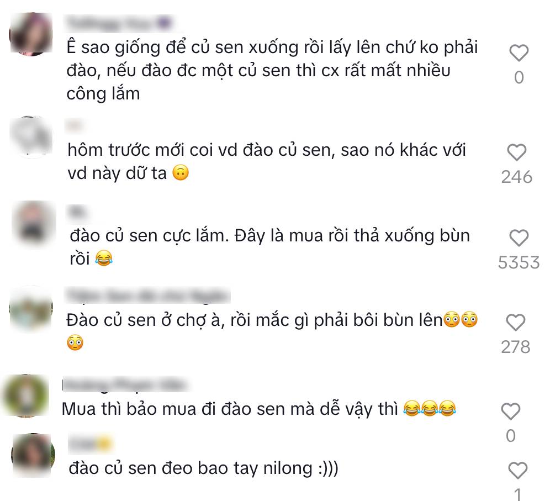Open the first commenter's profile avatar

32,34
